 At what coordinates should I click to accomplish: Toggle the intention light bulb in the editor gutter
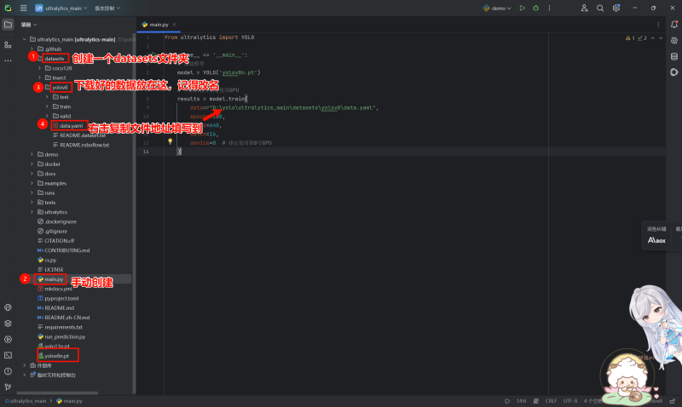(170, 142)
